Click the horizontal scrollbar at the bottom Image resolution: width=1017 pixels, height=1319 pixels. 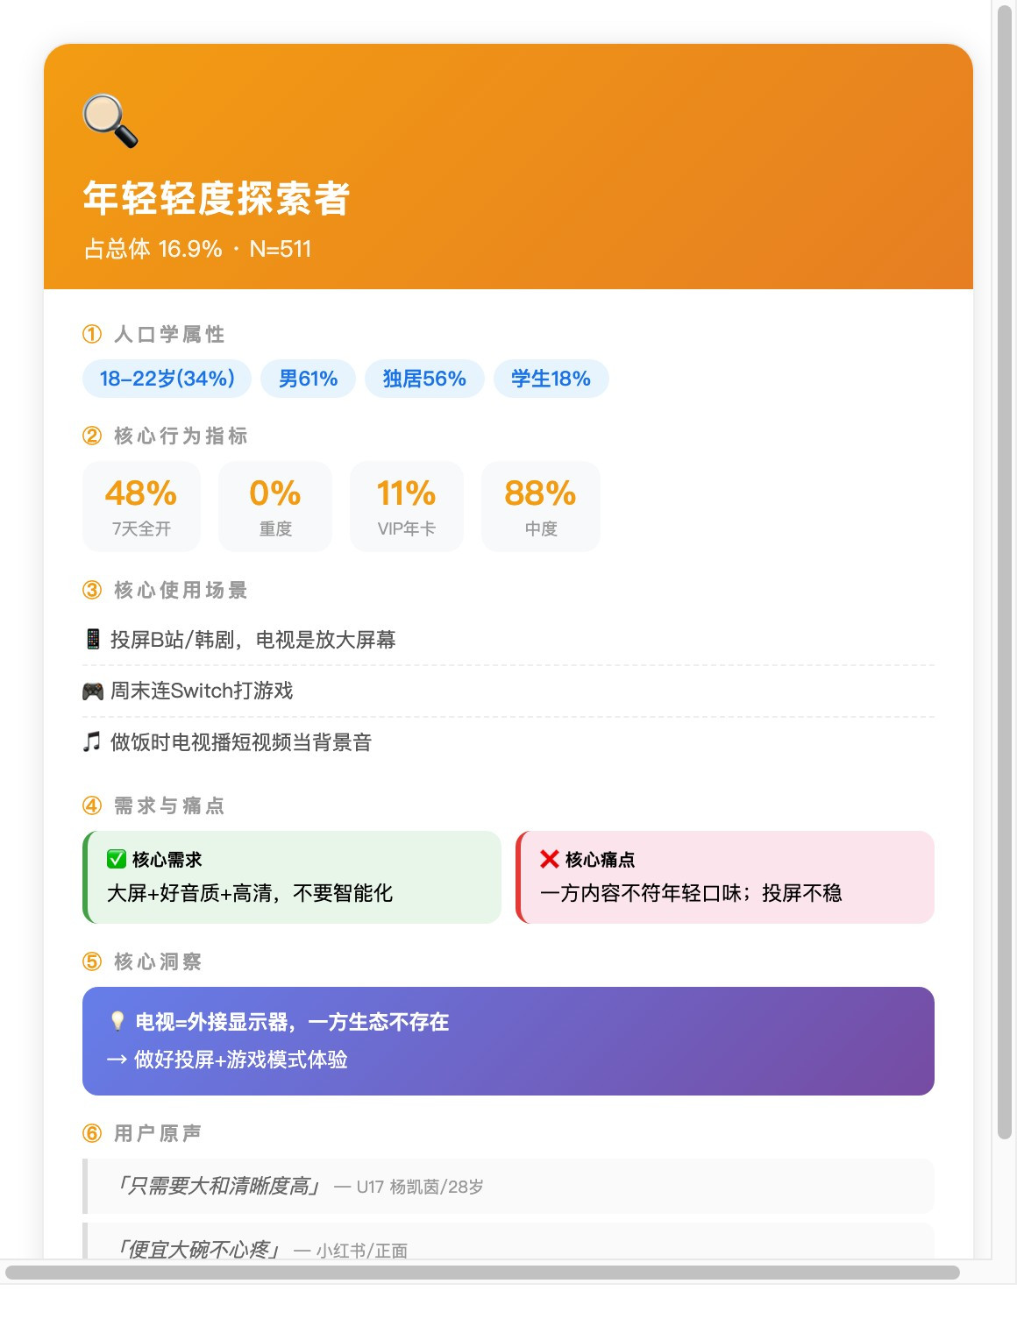[x=482, y=1273]
